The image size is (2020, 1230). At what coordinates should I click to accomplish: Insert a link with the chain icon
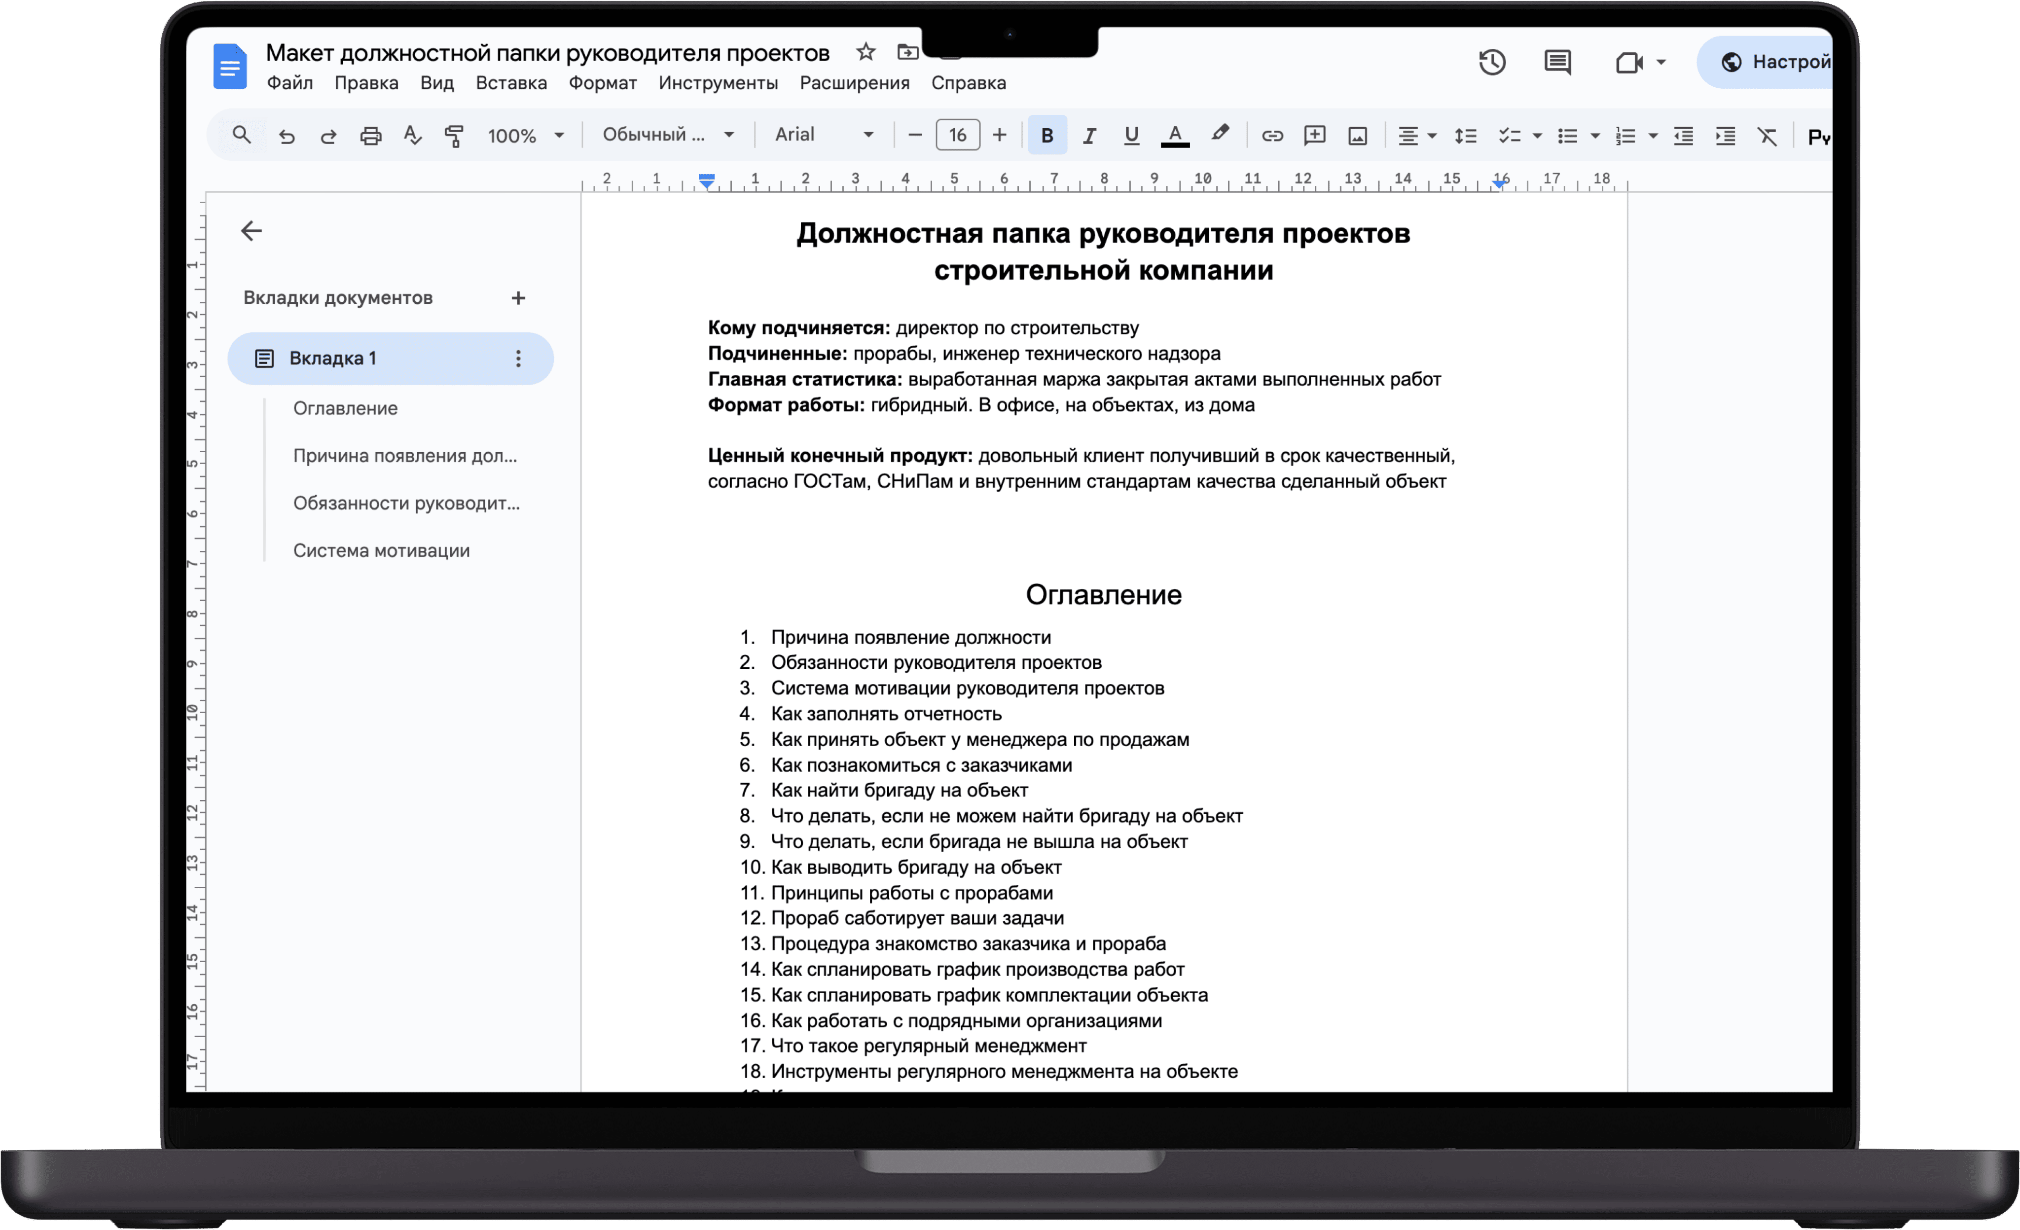(1271, 135)
